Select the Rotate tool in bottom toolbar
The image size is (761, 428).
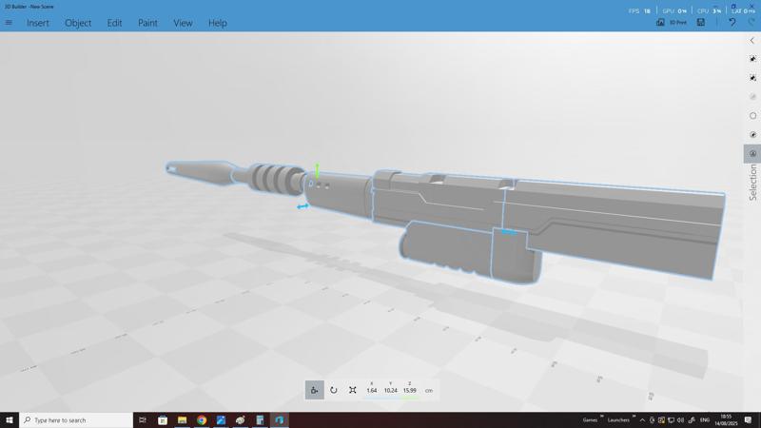click(334, 390)
